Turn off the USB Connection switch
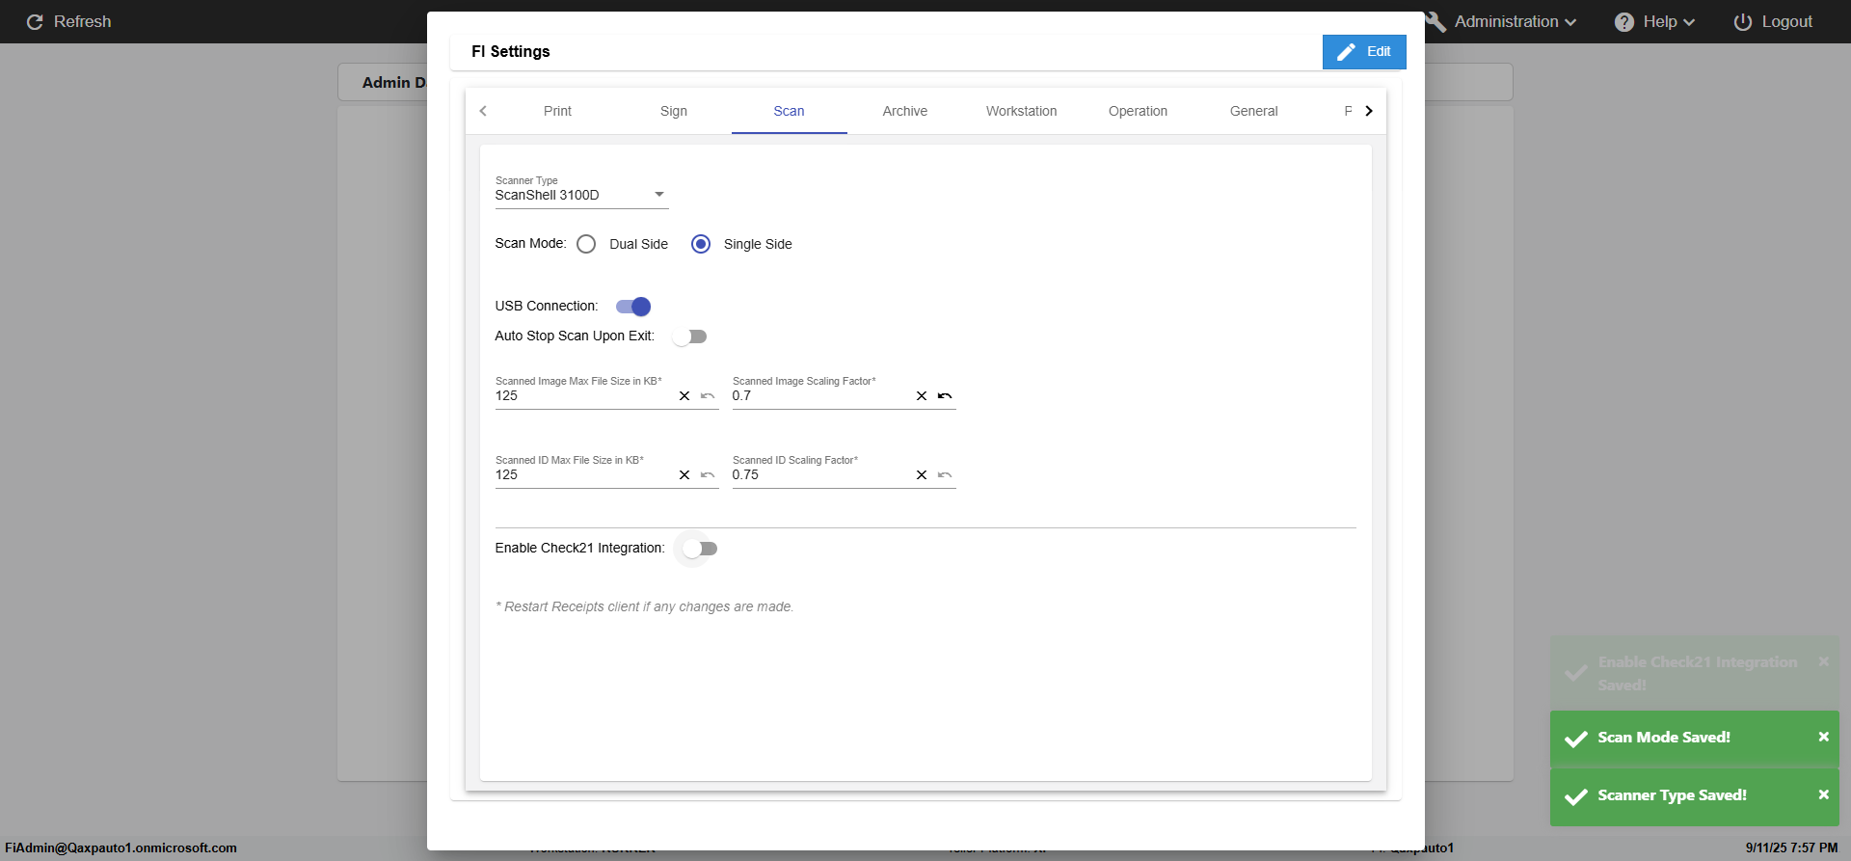The height and width of the screenshot is (861, 1851). click(x=633, y=307)
